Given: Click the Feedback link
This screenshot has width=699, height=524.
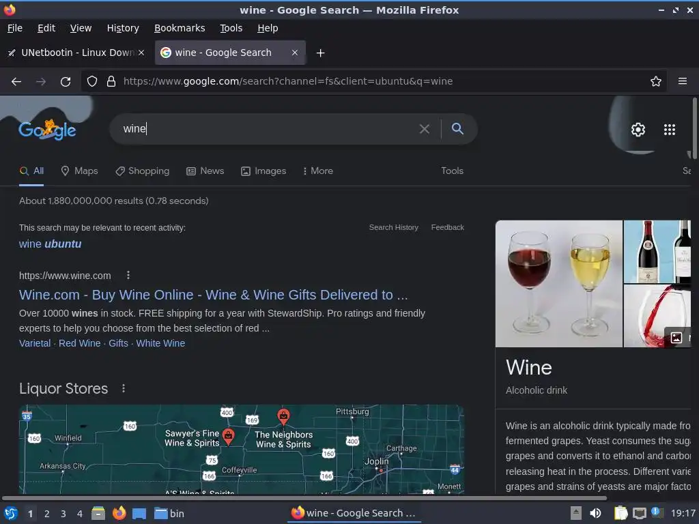Looking at the screenshot, I should pyautogui.click(x=448, y=228).
